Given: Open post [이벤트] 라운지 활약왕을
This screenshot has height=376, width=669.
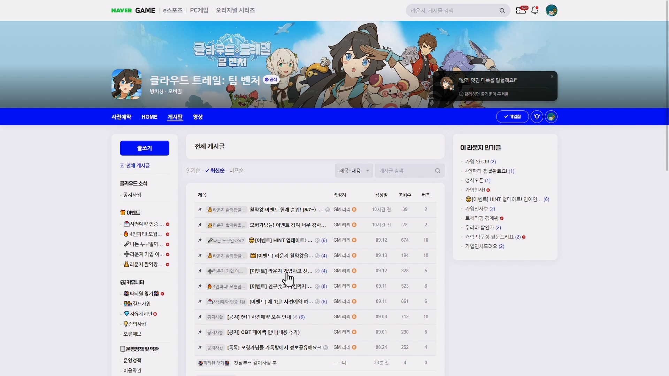Looking at the screenshot, I should [282, 256].
